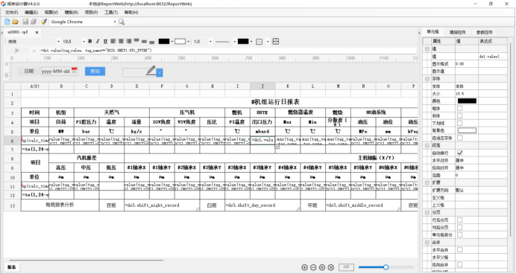Open line width 1.0 dropdown
The width and height of the screenshot is (516, 274).
tap(210, 42)
